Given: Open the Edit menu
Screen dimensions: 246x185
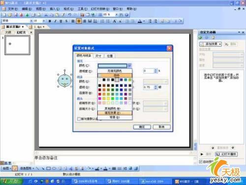Looking at the screenshot, I should tap(27, 9).
